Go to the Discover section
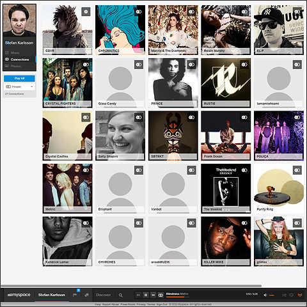Viewport: 307px width, 307px height. 104,295
